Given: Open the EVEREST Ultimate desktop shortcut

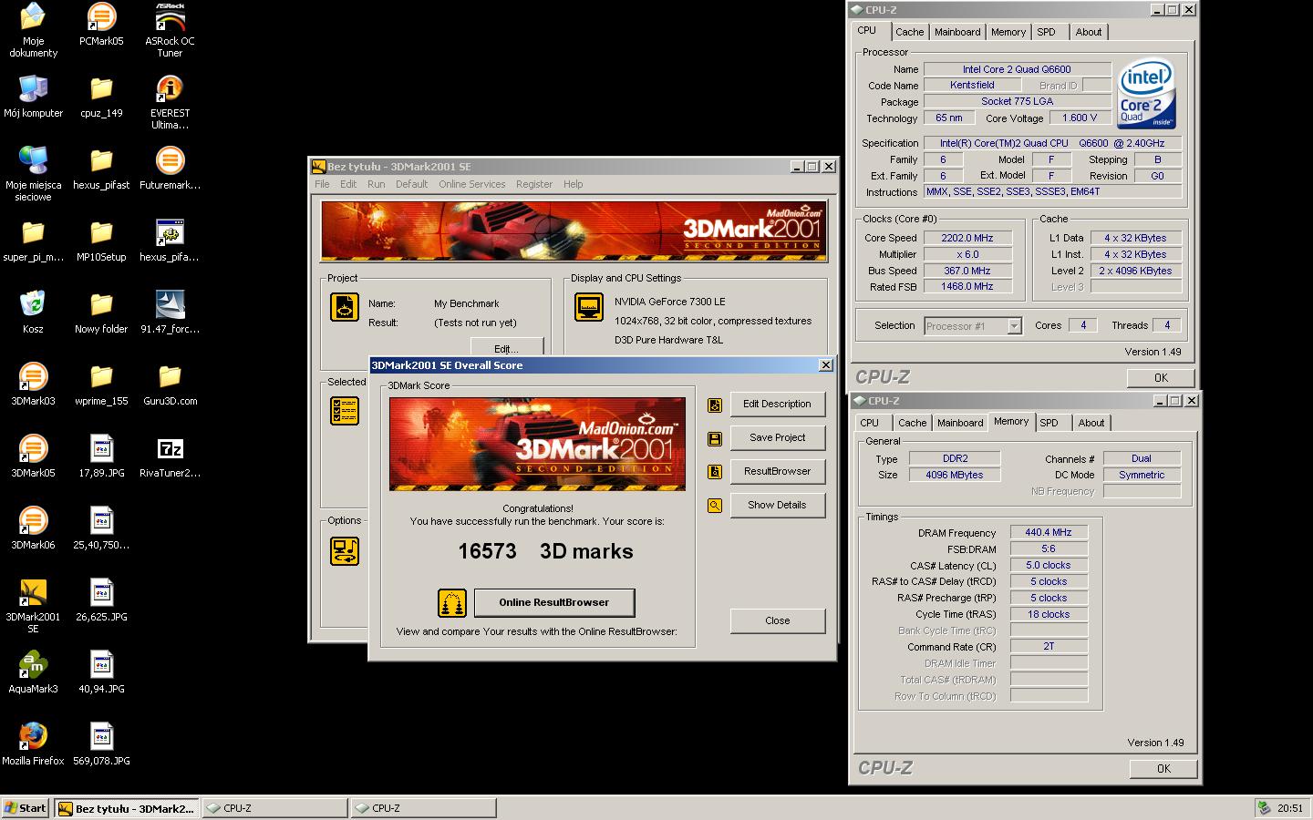Looking at the screenshot, I should pyautogui.click(x=170, y=102).
